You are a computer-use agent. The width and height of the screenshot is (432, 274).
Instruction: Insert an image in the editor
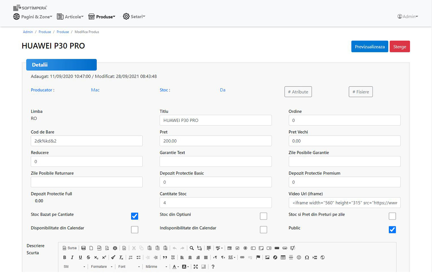pyautogui.click(x=267, y=258)
